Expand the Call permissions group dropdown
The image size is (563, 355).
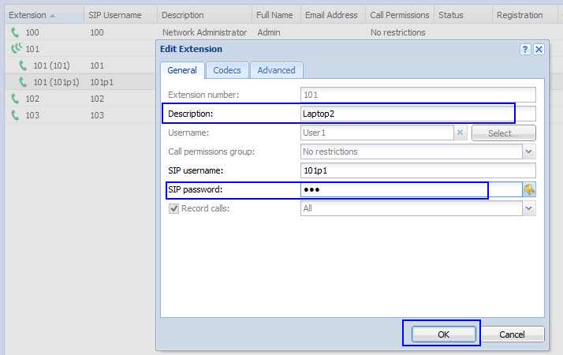tap(529, 151)
